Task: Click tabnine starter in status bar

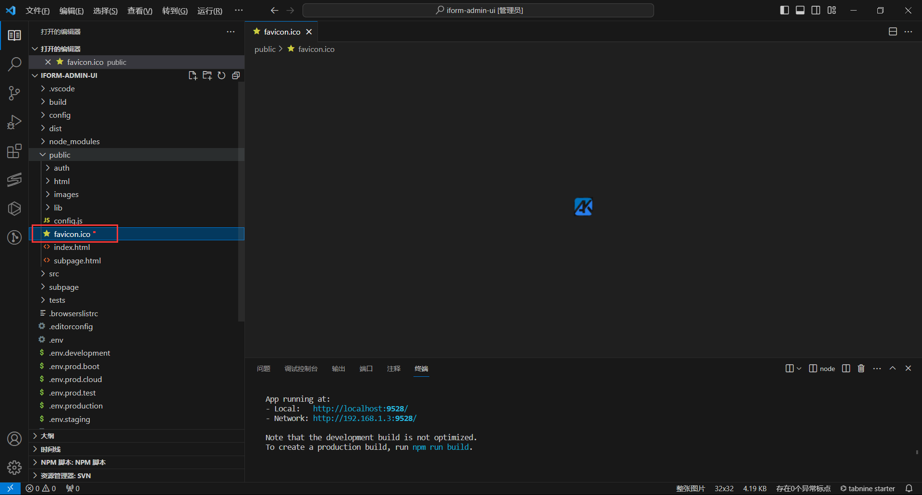Action: [868, 488]
